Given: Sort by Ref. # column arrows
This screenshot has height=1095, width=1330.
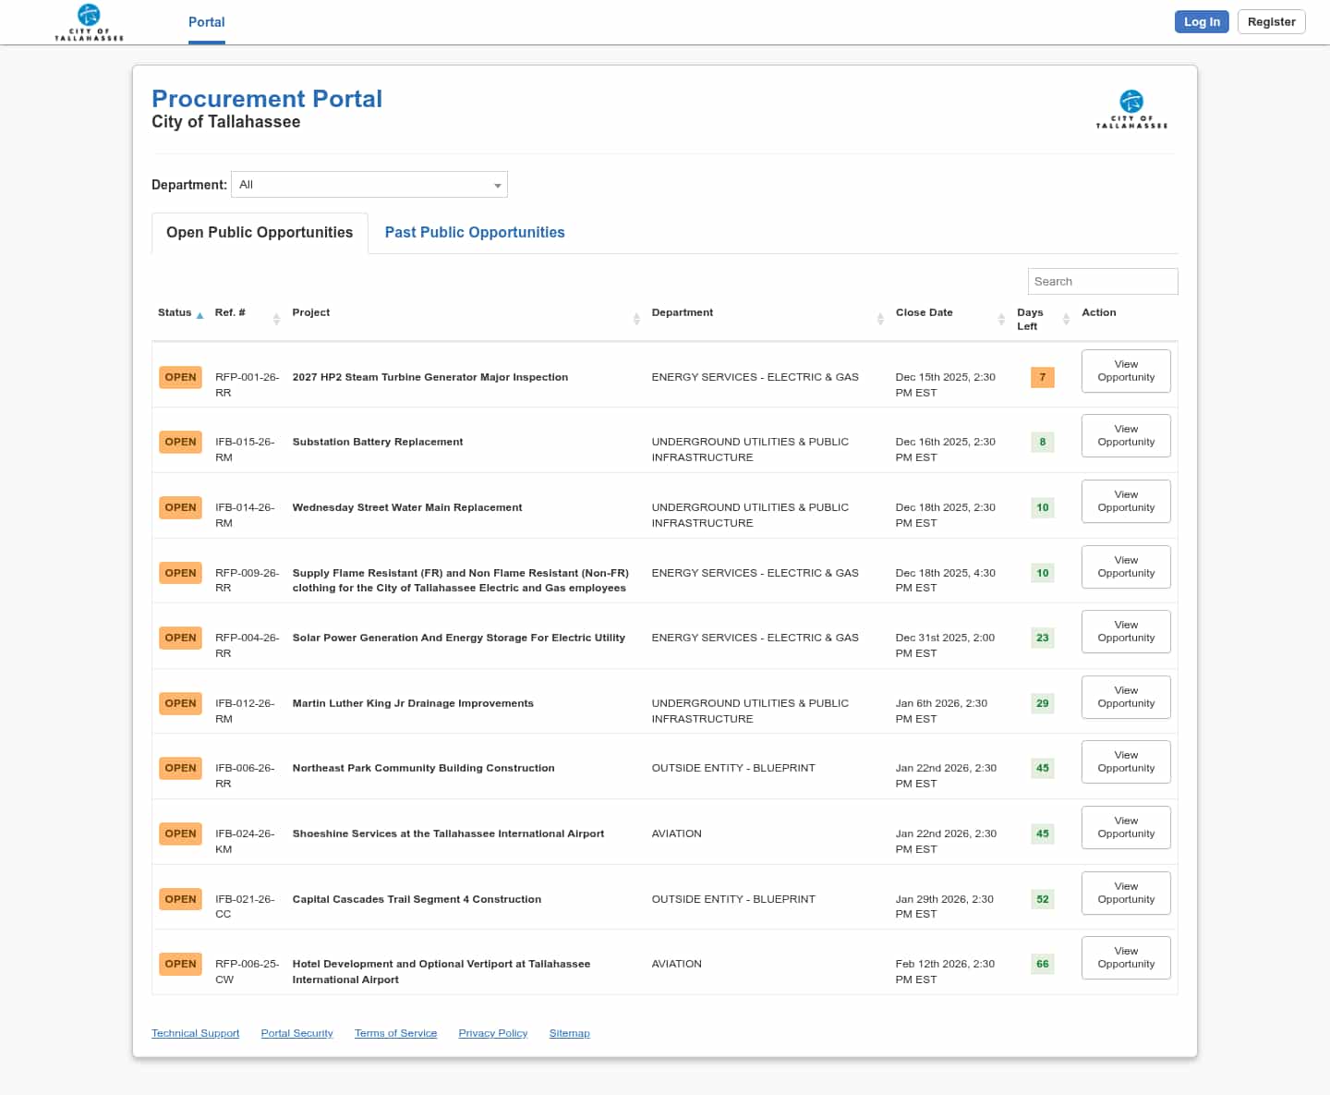Looking at the screenshot, I should [276, 319].
